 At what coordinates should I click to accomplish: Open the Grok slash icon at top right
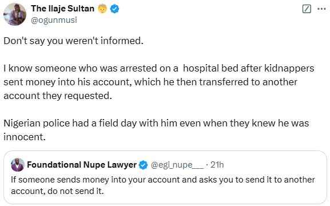(307, 9)
